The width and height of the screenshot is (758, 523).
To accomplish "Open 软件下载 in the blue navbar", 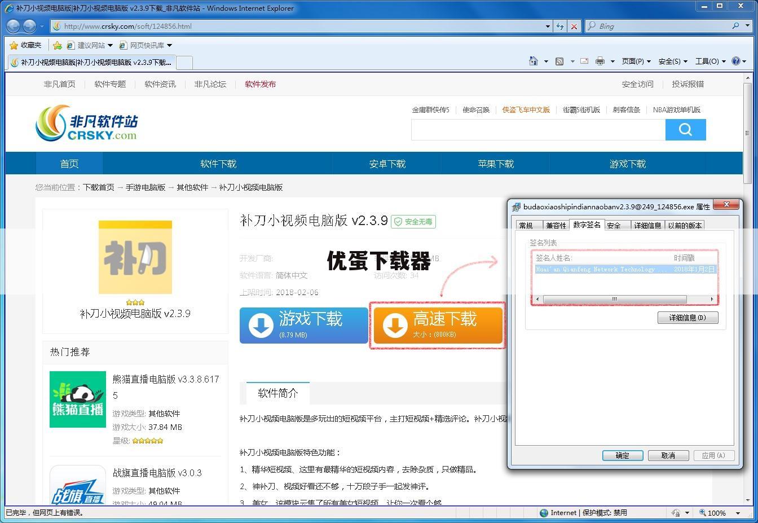I will [x=218, y=164].
